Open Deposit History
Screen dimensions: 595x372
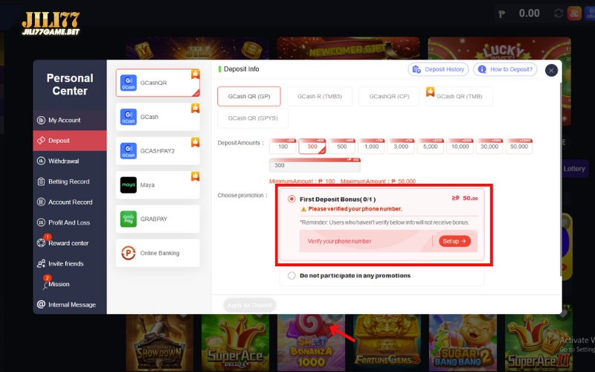(438, 69)
